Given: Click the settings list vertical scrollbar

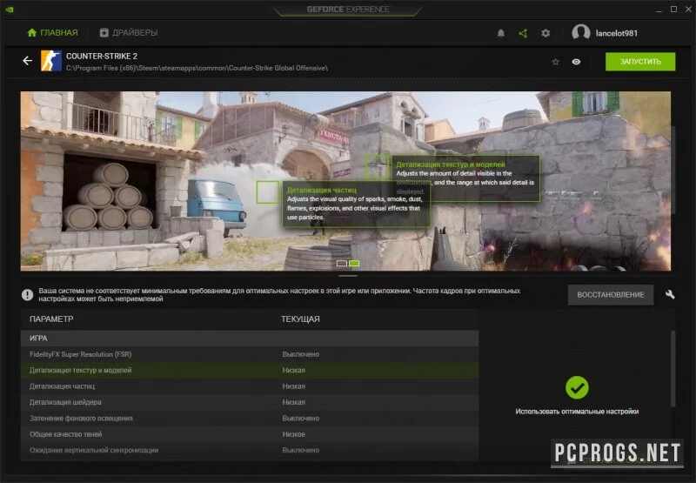Looking at the screenshot, I should pos(673,368).
